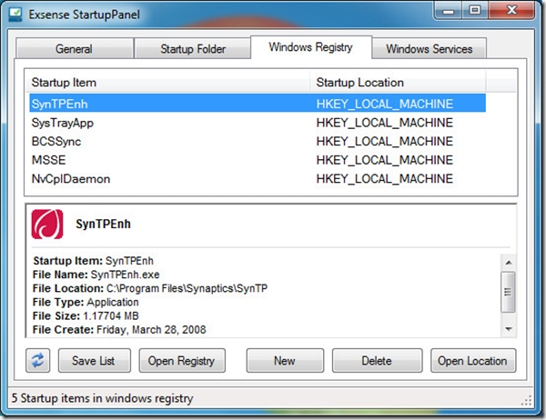
Task: Sort by Startup Location column header
Action: pos(398,83)
